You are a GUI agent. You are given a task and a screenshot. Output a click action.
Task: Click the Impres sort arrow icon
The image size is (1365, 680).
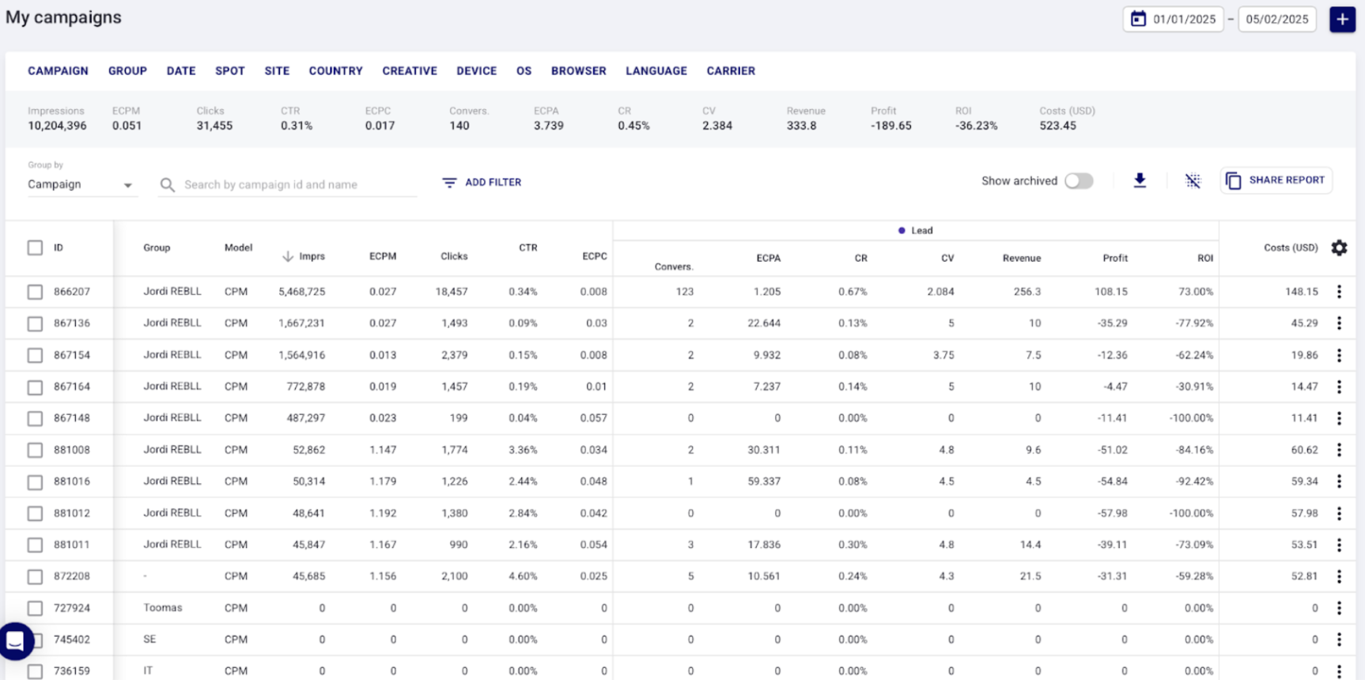[288, 256]
